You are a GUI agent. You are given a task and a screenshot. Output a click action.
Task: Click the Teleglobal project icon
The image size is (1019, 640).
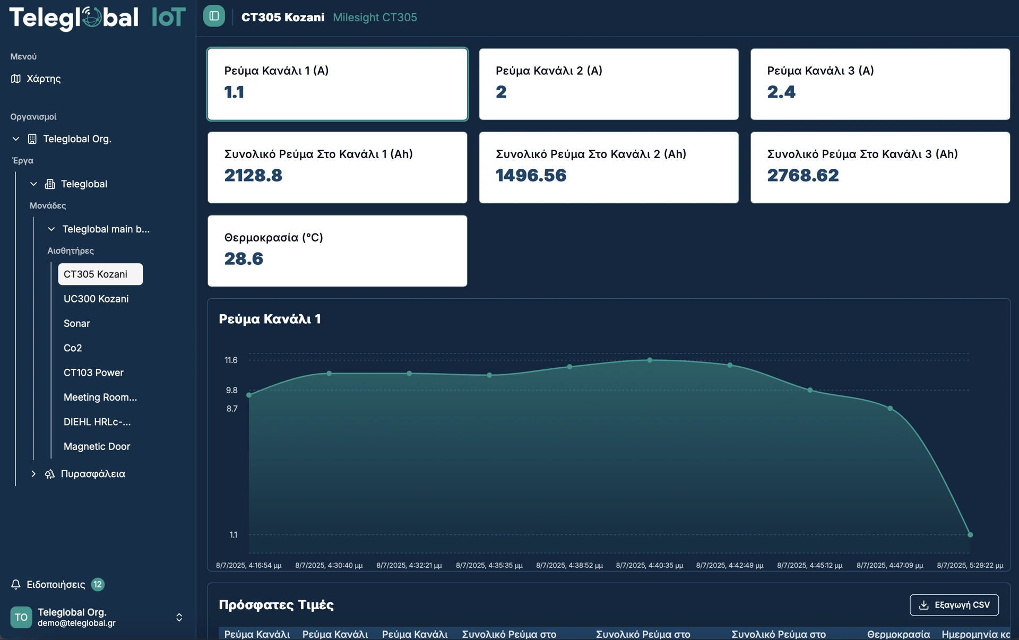(50, 184)
